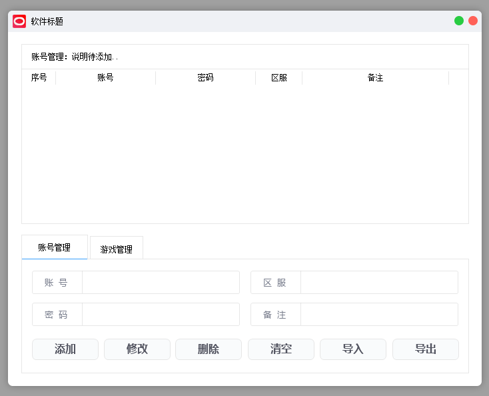
Task: Click the 导出 button
Action: click(x=426, y=349)
